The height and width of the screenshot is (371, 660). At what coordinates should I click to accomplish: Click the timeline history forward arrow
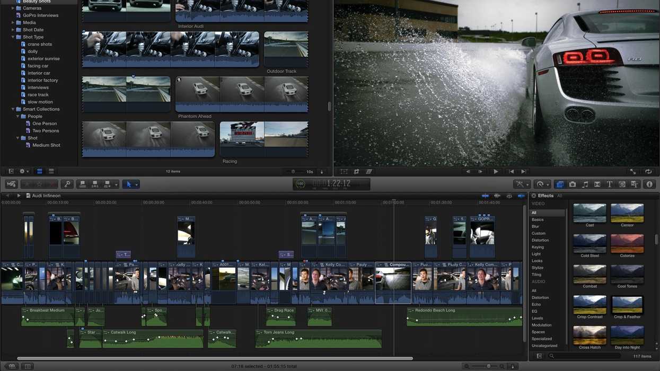tap(19, 196)
